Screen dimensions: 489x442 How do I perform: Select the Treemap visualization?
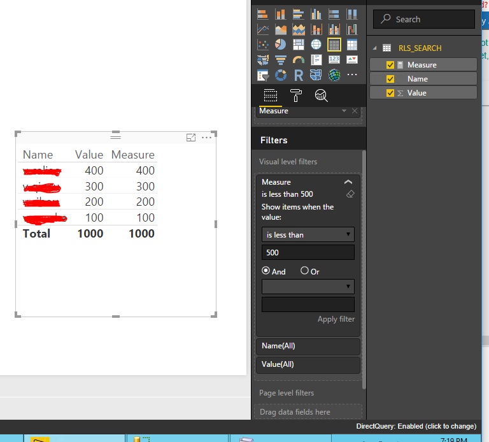point(299,45)
